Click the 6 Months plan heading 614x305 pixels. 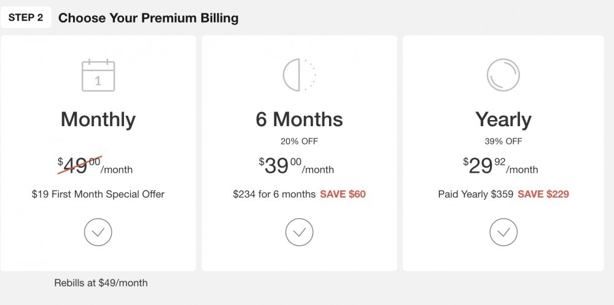coord(299,119)
